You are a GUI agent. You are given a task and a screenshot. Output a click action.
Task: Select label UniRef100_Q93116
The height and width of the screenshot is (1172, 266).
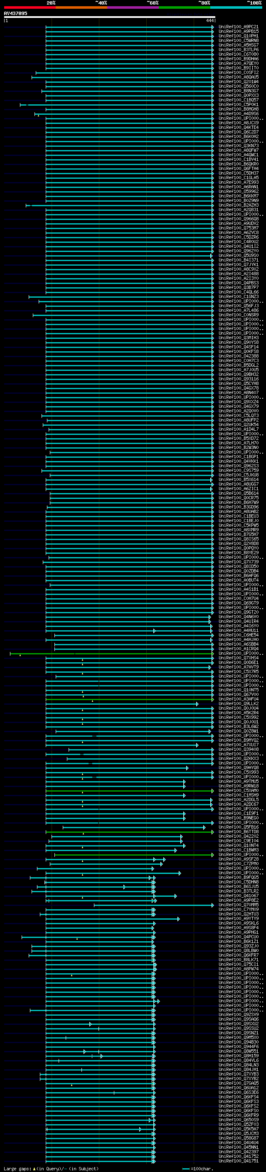click(239, 379)
